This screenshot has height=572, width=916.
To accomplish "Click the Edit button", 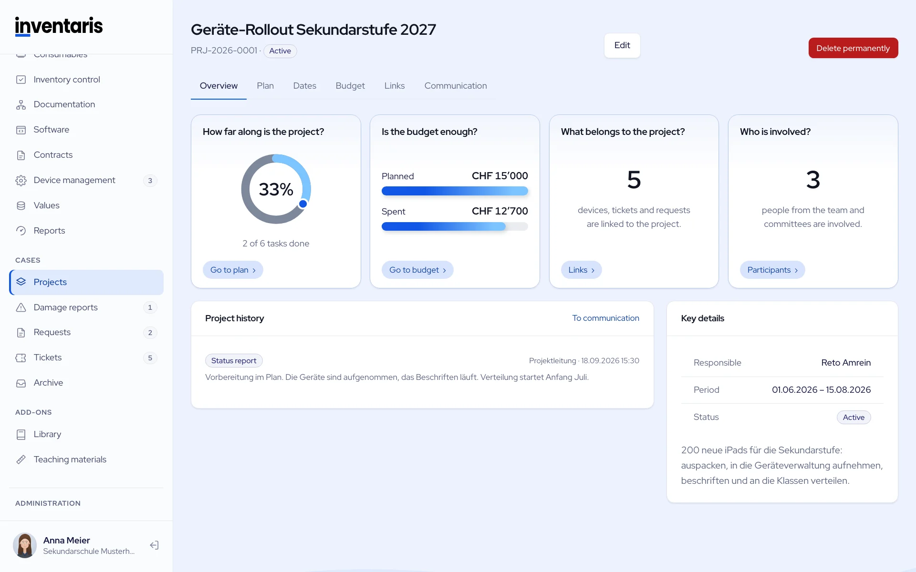I will point(622,45).
